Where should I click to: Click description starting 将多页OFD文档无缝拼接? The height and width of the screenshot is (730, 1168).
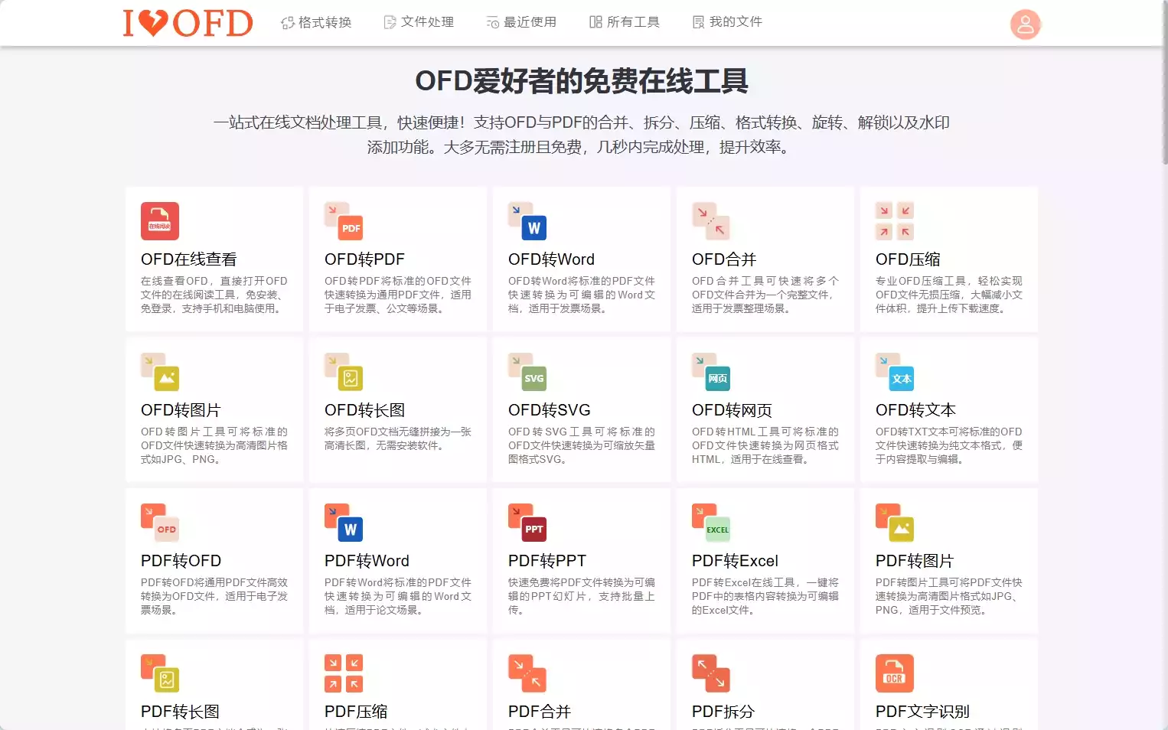[398, 438]
